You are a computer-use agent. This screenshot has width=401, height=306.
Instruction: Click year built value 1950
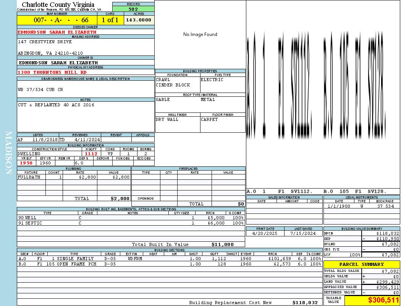coord(26,163)
